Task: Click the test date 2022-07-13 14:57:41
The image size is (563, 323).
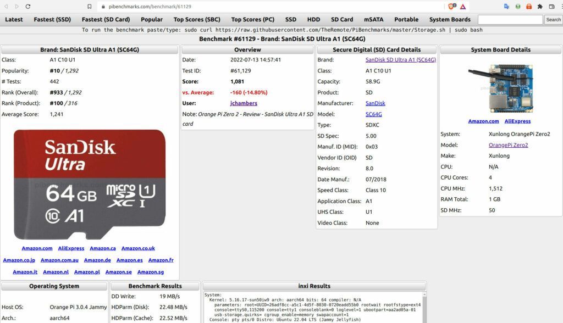Action: click(256, 60)
